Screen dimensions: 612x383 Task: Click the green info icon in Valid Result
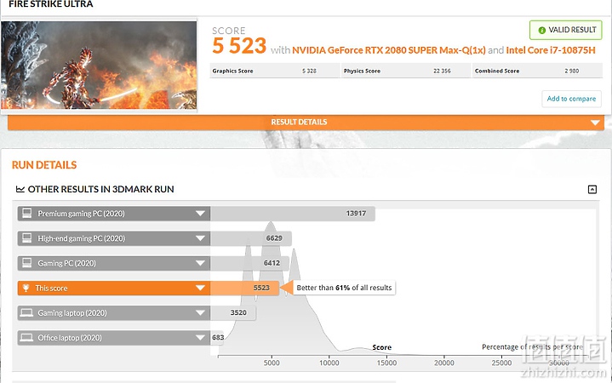(541, 30)
